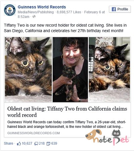Open the Oldest cat living article headline
Viewport: 134px width, 151px height.
[x=67, y=112]
